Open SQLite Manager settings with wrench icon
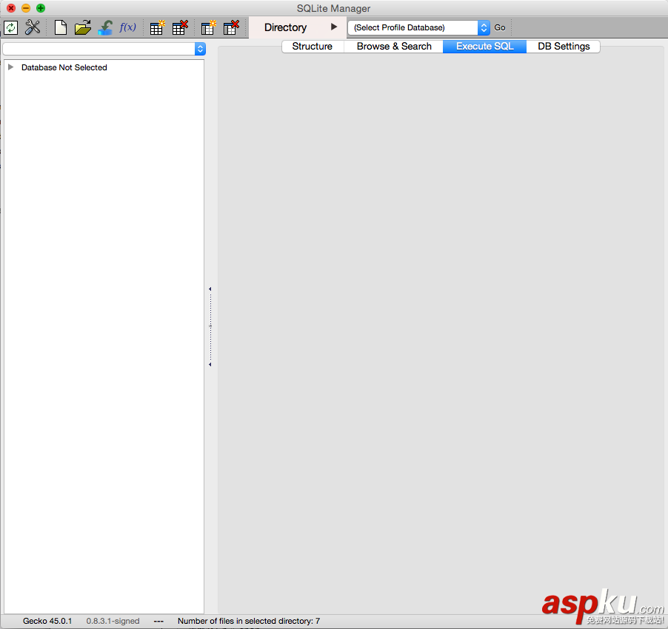 coord(33,27)
